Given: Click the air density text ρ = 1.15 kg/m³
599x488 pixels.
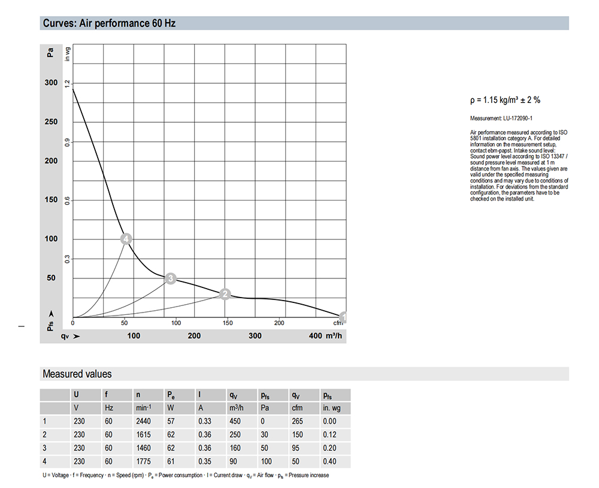Looking at the screenshot, I should (505, 101).
